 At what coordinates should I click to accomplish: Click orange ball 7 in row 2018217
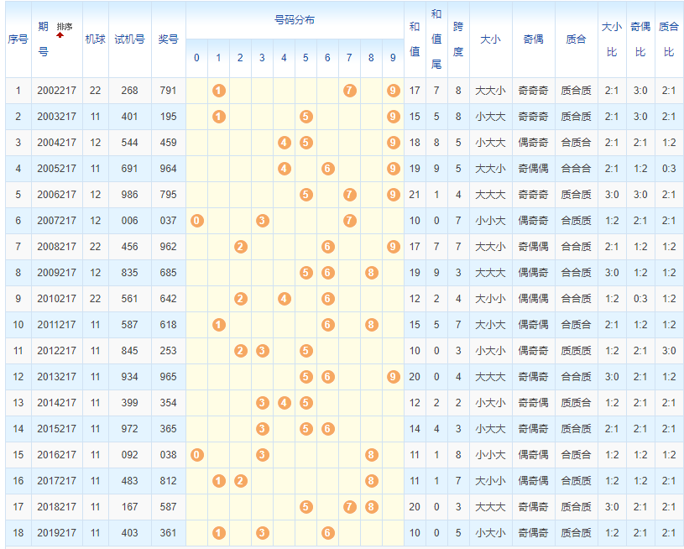[350, 507]
